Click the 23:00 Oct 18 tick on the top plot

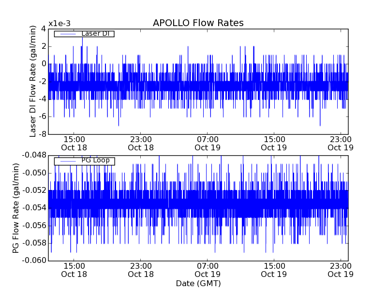(x=141, y=143)
